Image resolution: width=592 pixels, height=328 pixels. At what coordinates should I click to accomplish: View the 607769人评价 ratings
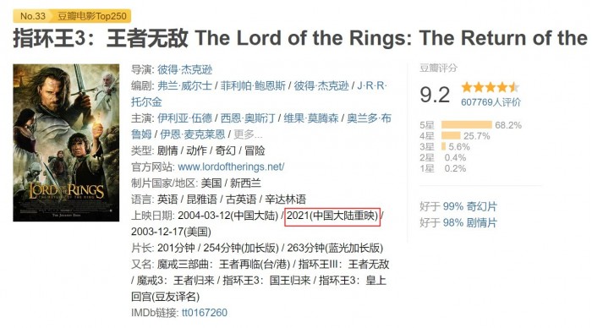coord(491,102)
